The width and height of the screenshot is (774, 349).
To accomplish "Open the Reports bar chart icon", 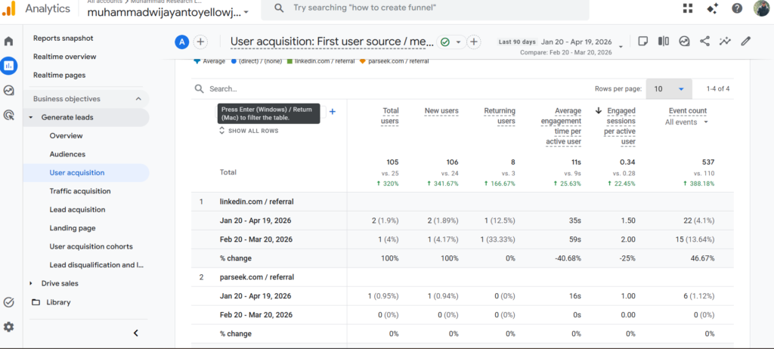I will (x=9, y=65).
